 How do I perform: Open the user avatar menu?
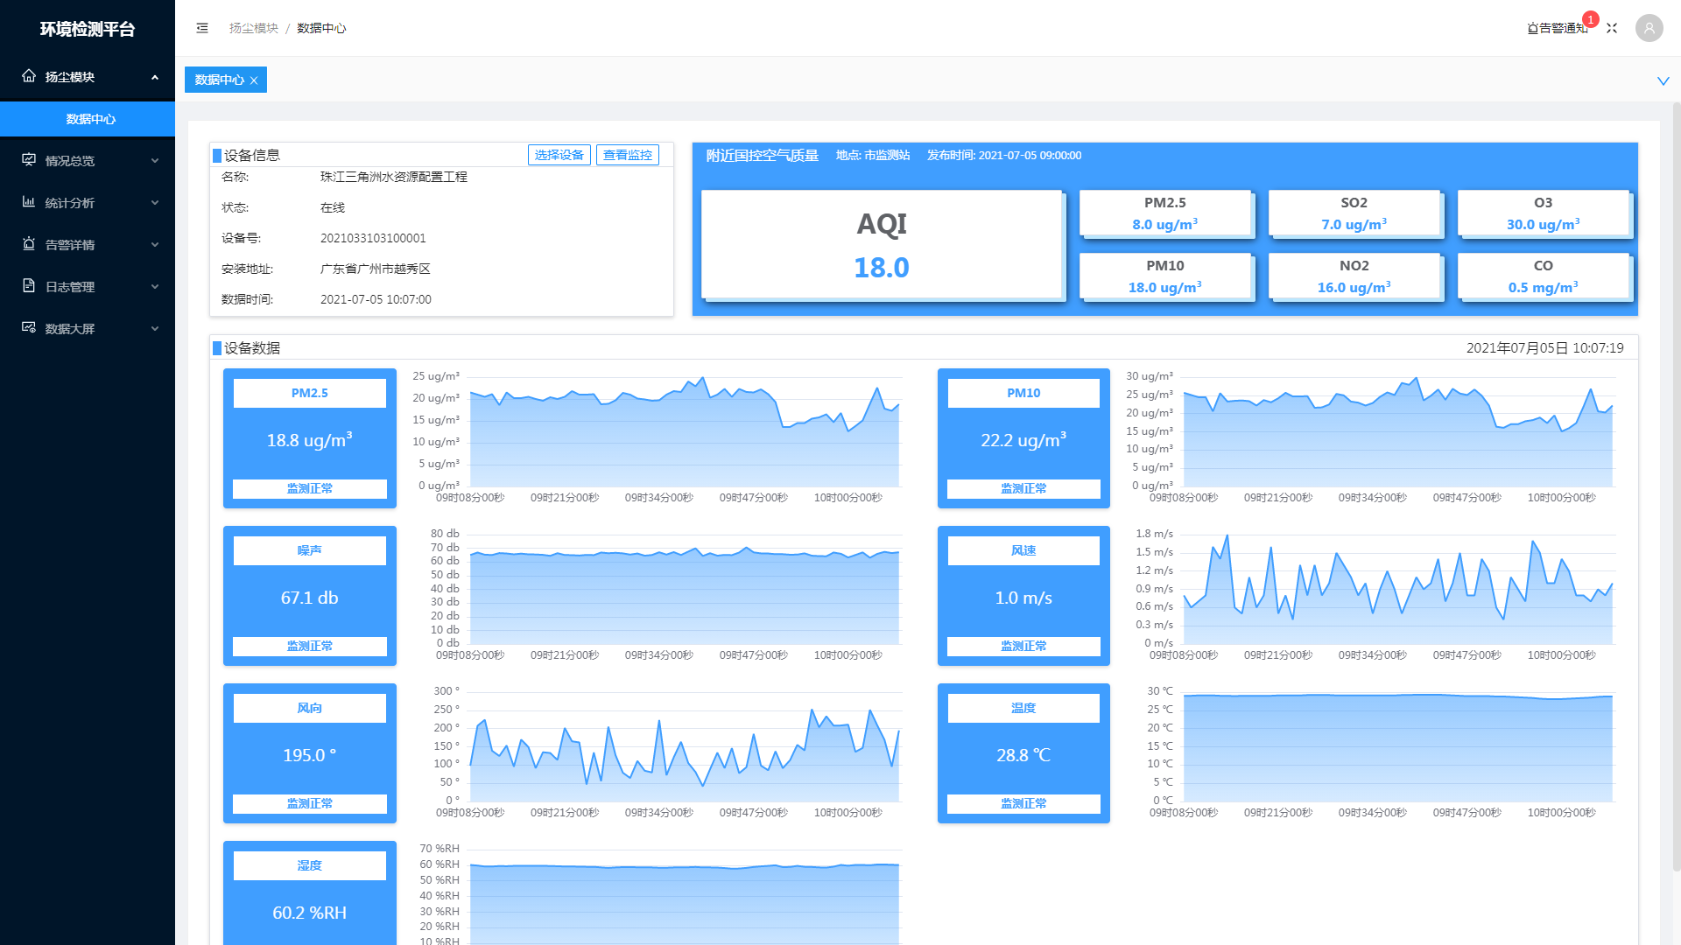[x=1649, y=28]
